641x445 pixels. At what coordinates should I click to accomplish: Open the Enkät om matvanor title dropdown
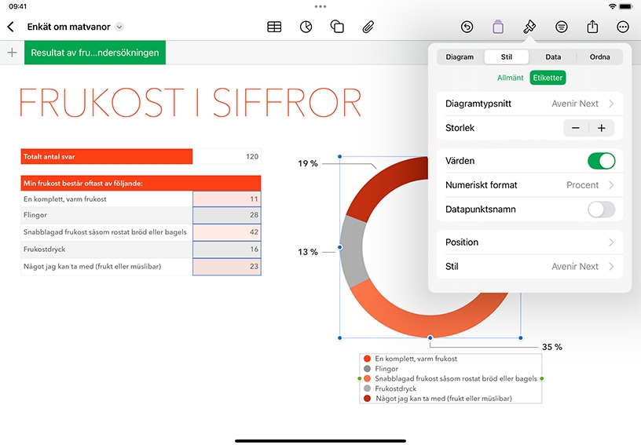119,27
